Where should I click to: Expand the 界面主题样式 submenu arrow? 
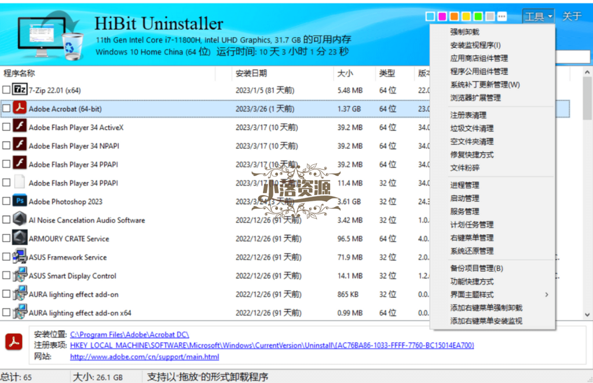tap(547, 294)
